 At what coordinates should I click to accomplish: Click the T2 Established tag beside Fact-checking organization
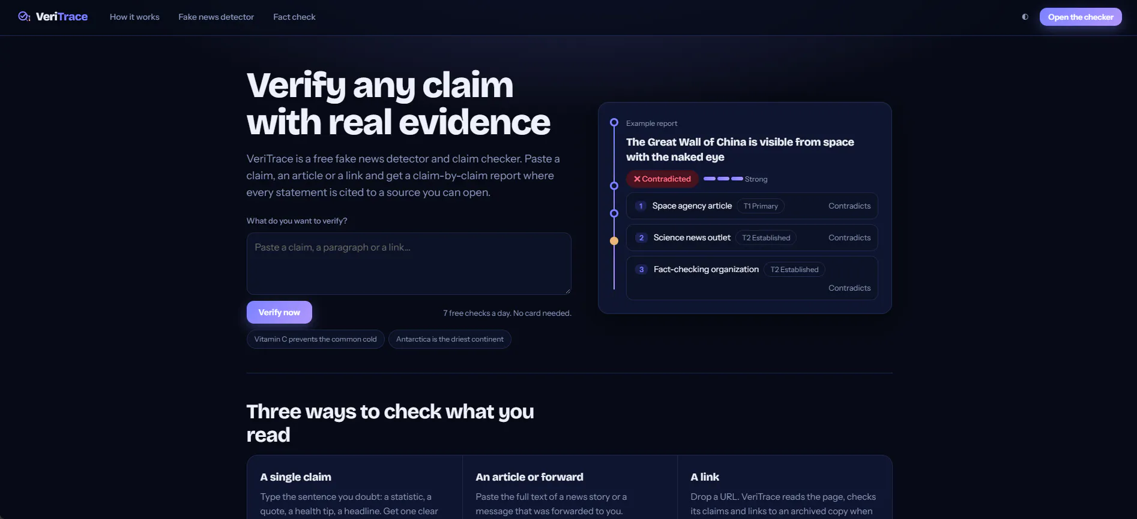[794, 270]
